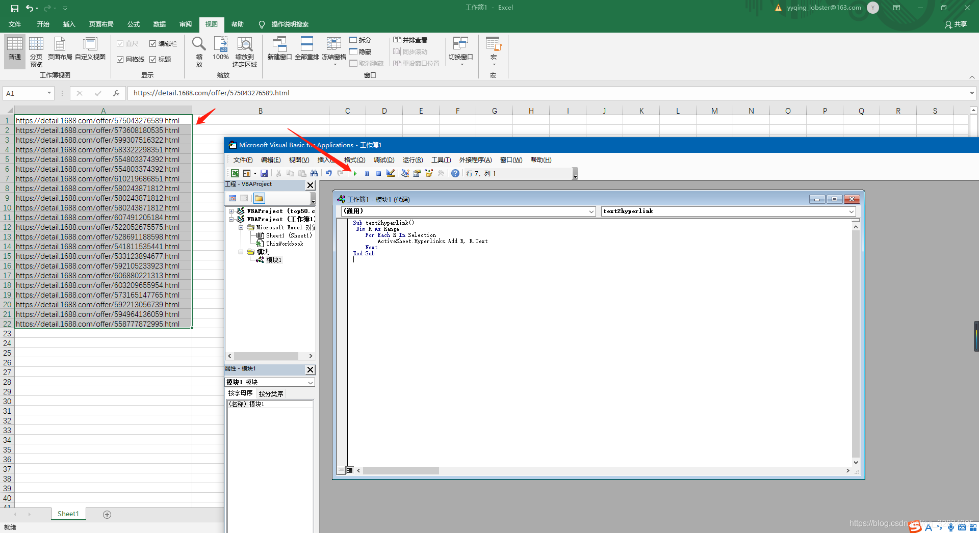Open the 模块1 properties object dropdown
This screenshot has width=979, height=533.
pyautogui.click(x=310, y=383)
